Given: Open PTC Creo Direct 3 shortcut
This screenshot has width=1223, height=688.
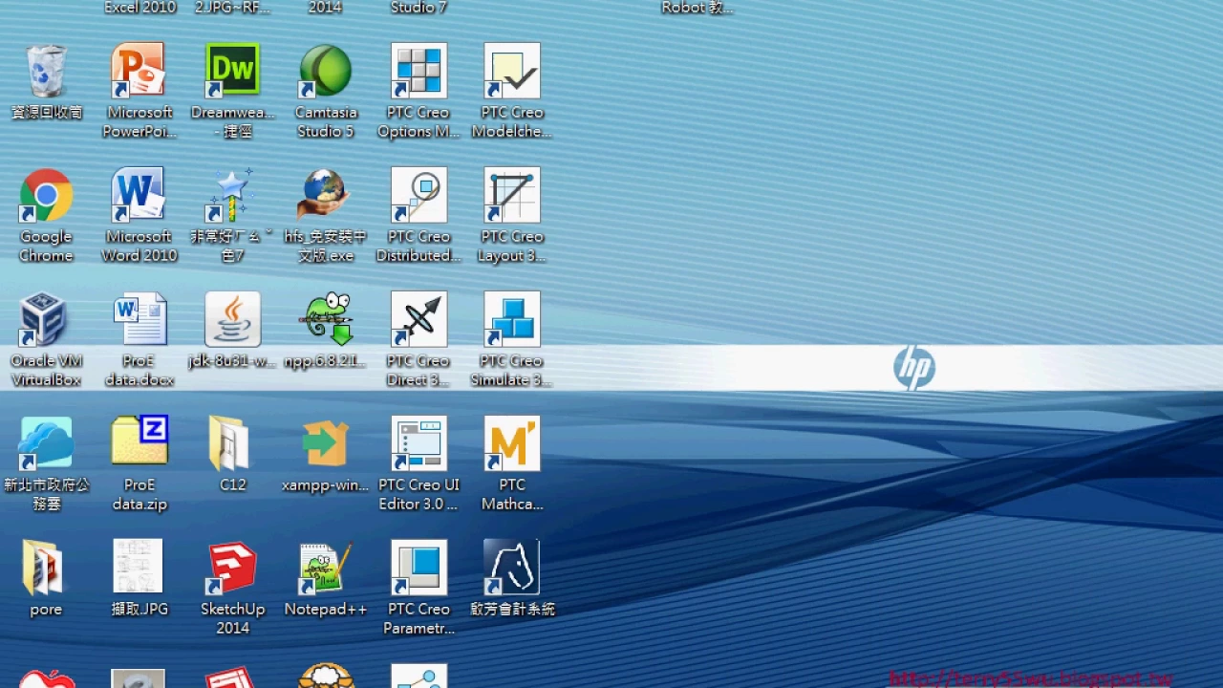Looking at the screenshot, I should pos(418,319).
